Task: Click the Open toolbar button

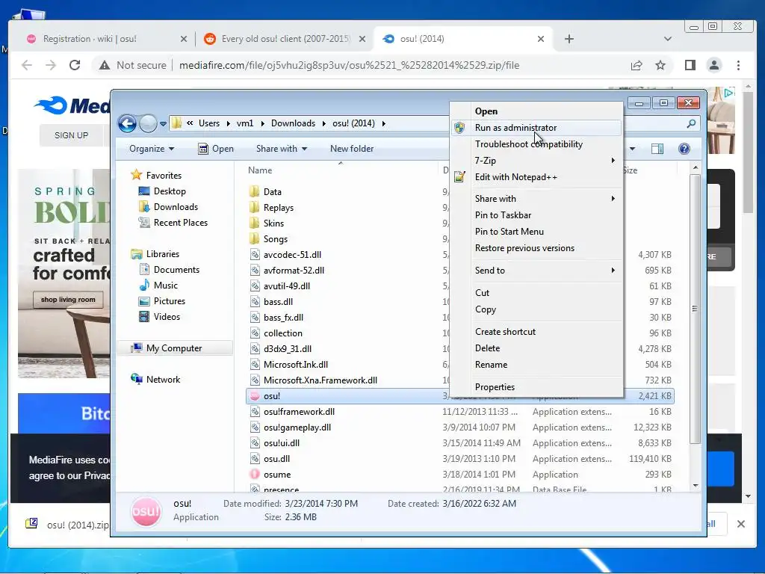Action: coord(216,149)
